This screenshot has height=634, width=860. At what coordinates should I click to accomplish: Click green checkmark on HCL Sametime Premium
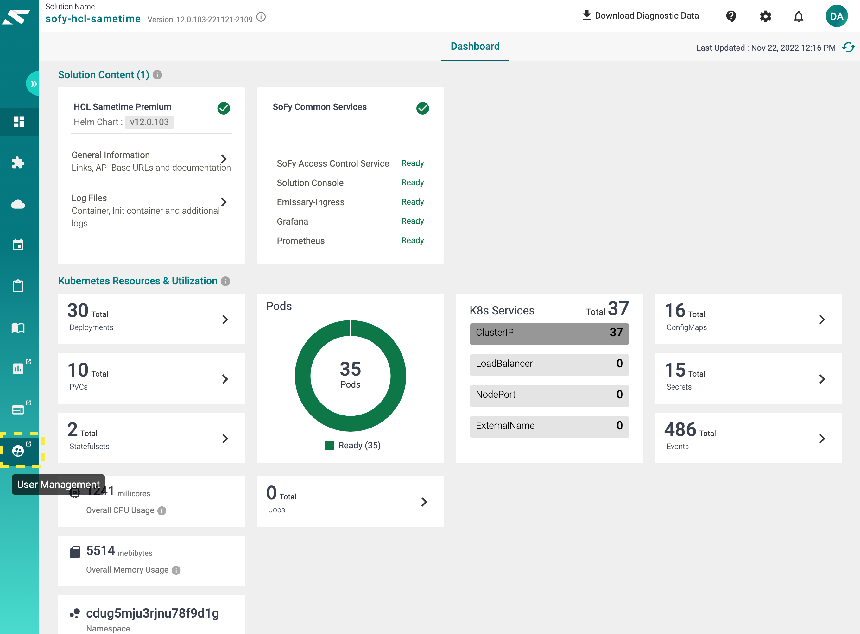(x=224, y=108)
